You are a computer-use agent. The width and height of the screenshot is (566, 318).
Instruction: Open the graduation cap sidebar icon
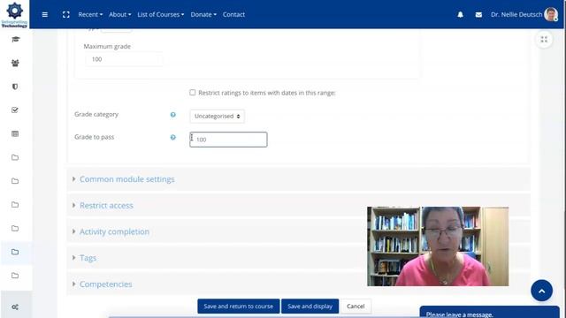click(x=15, y=39)
